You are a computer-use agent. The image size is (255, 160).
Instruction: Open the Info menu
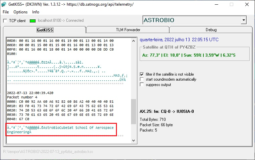click(x=36, y=12)
